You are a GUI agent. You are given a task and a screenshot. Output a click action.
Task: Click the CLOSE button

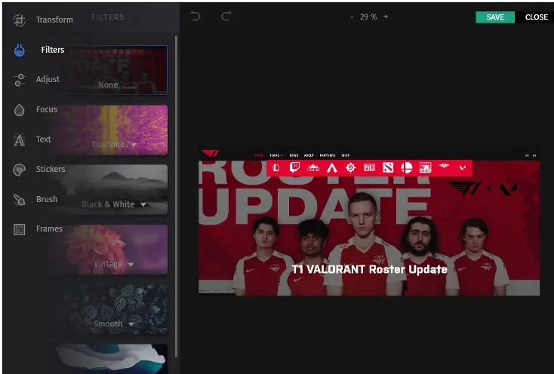(536, 17)
